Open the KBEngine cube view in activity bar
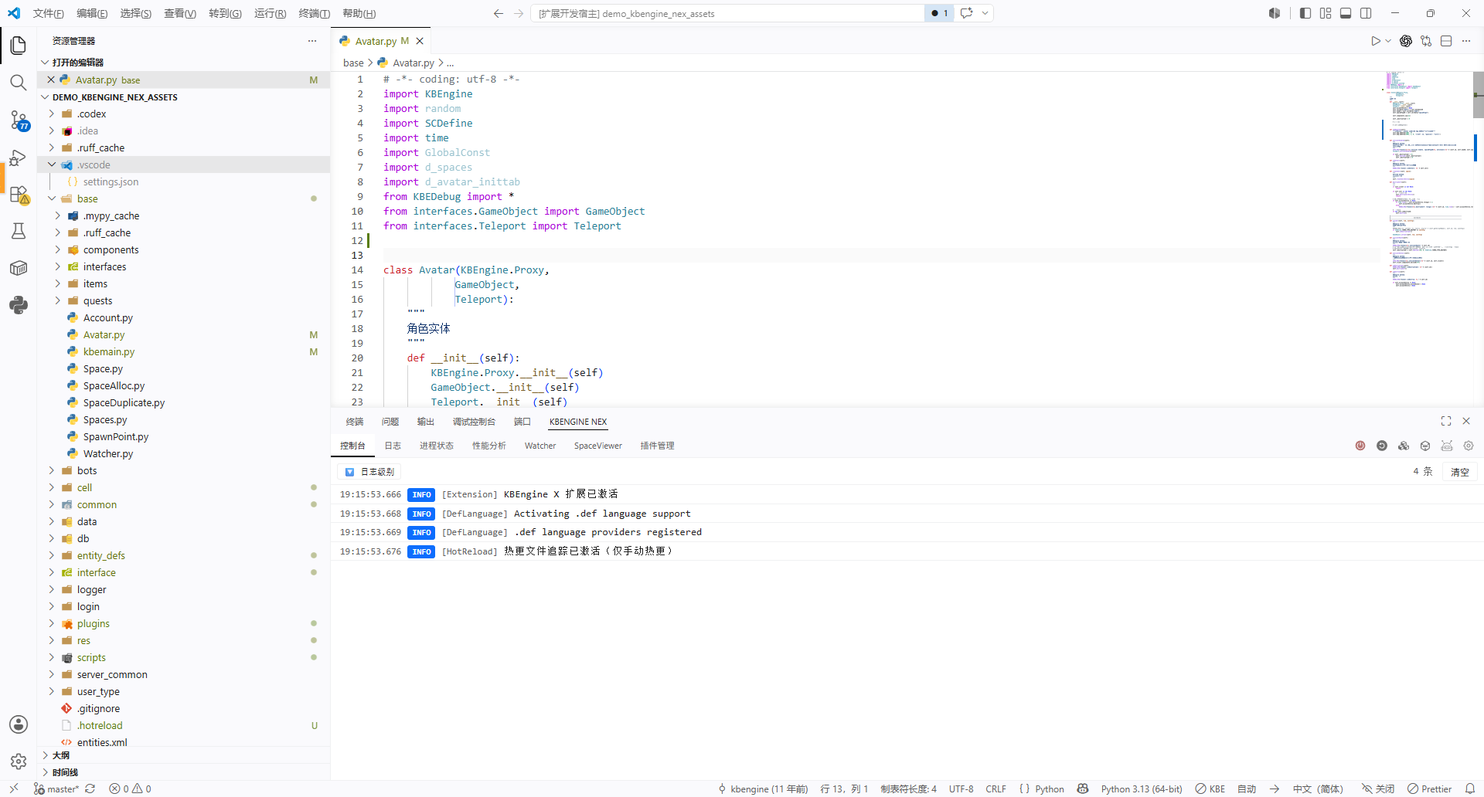The height and width of the screenshot is (797, 1484). (x=19, y=268)
